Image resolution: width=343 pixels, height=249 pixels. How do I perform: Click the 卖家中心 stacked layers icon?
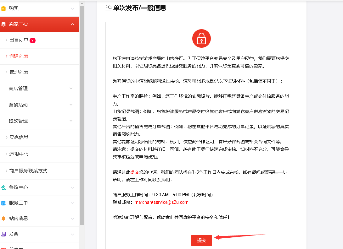pos(3,24)
